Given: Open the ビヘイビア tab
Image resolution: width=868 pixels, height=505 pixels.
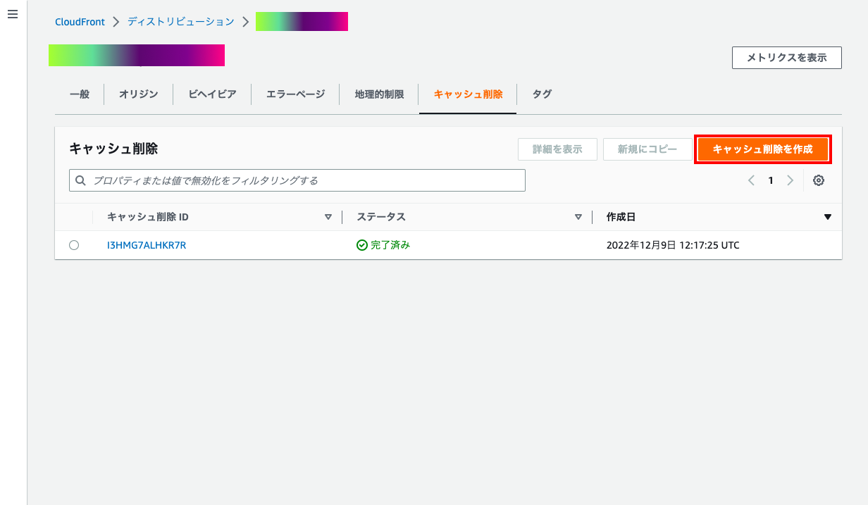Looking at the screenshot, I should pos(212,94).
